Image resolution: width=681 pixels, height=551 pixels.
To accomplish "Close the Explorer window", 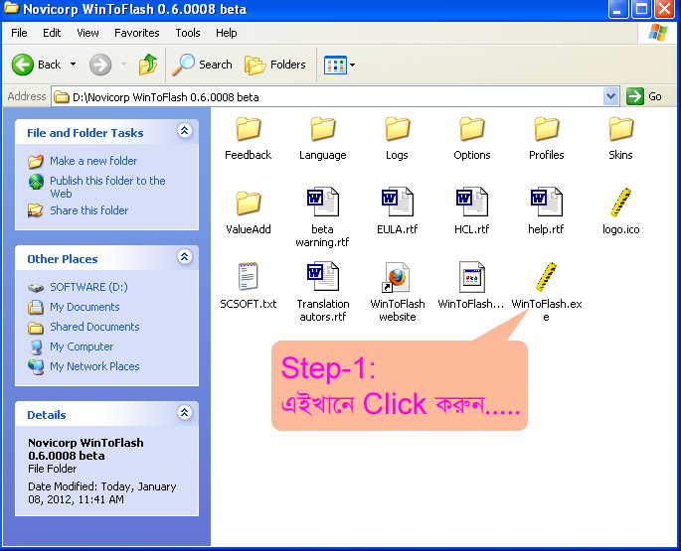I will [664, 9].
